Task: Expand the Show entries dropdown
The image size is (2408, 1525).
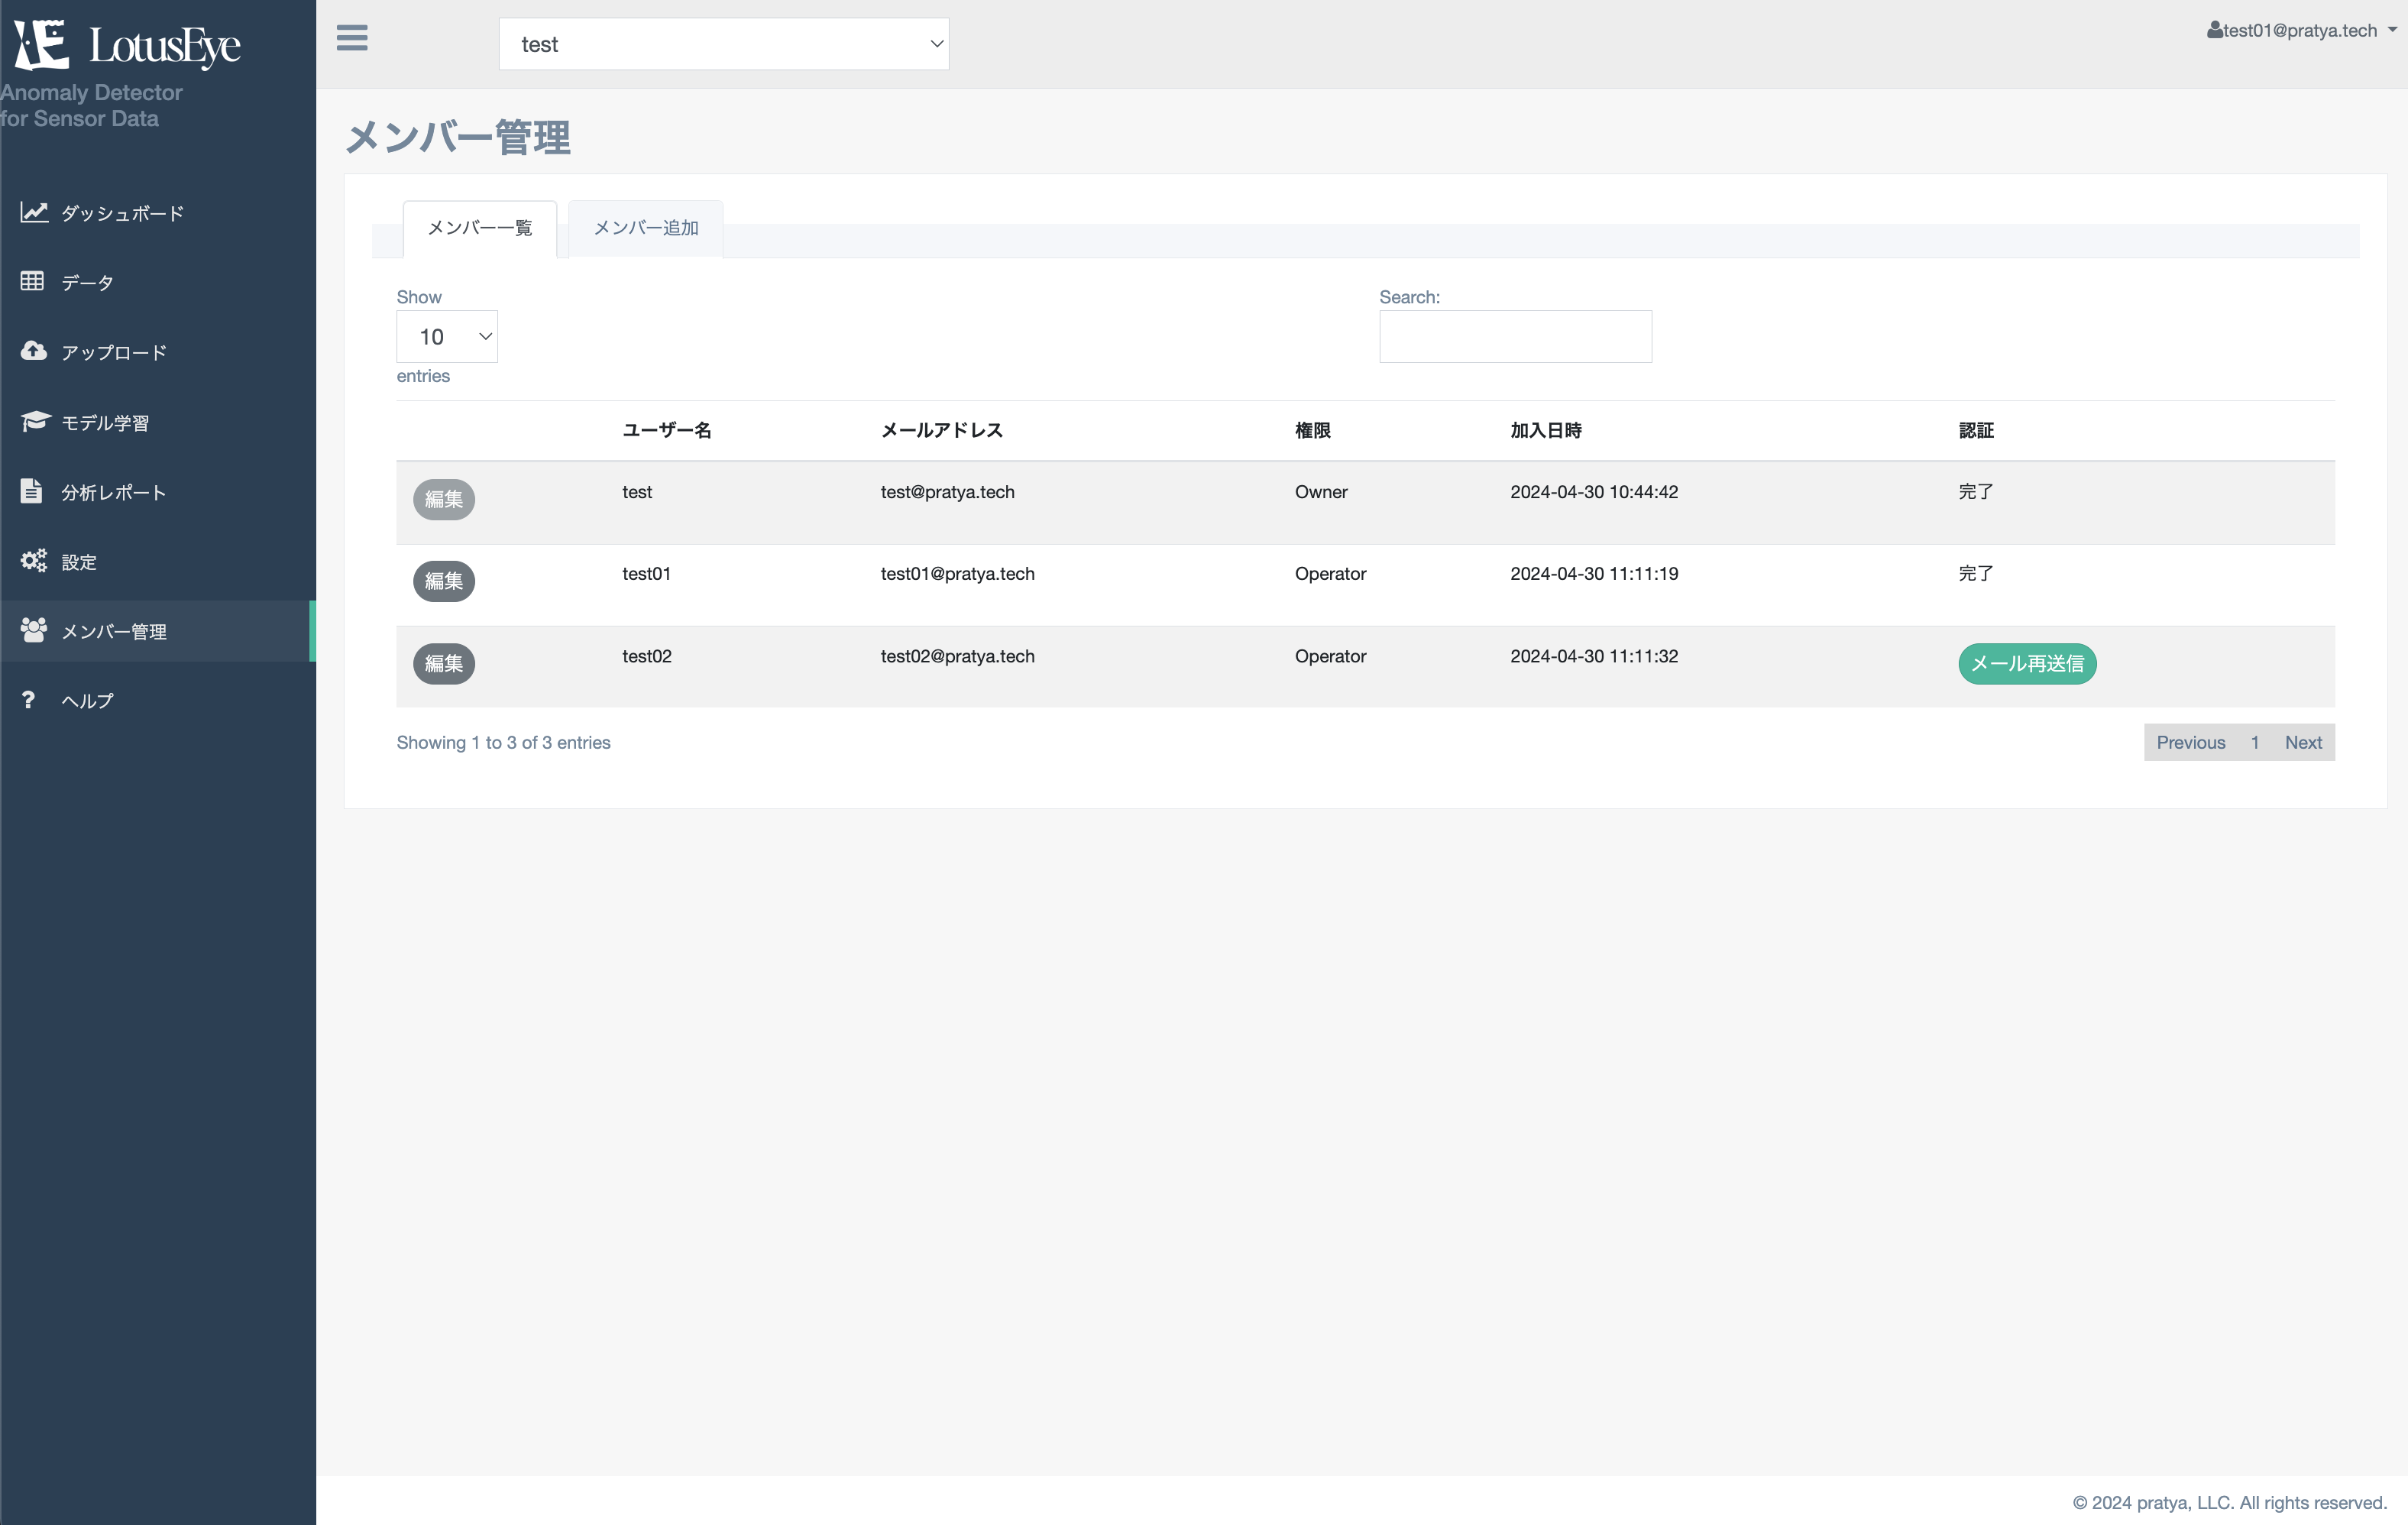Action: [448, 337]
